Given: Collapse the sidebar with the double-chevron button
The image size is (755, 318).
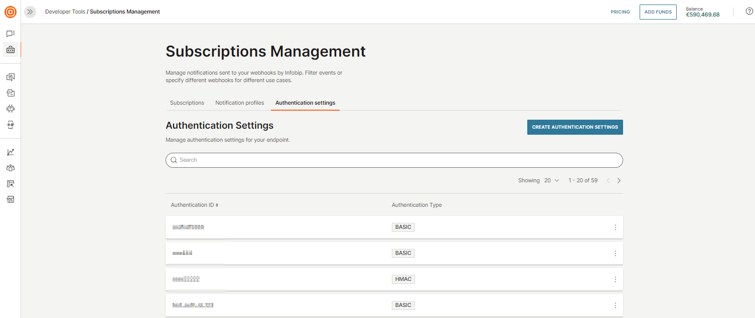Looking at the screenshot, I should (30, 12).
